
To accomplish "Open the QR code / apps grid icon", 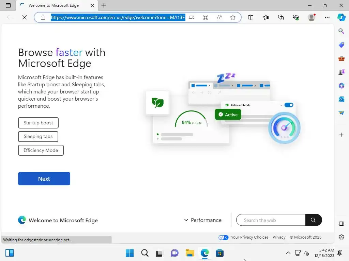I will point(206,17).
